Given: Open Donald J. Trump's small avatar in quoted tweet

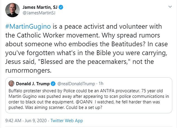Looking at the screenshot, I should [x=11, y=83].
